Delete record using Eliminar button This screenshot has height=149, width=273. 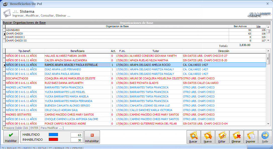236,137
